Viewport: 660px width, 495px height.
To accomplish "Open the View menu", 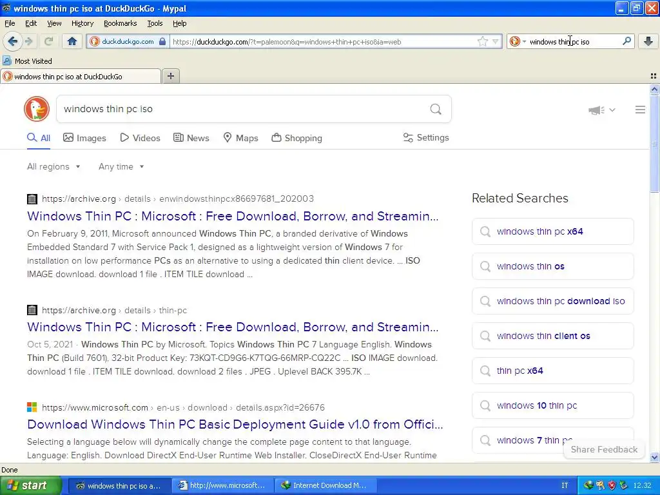I will coord(54,23).
